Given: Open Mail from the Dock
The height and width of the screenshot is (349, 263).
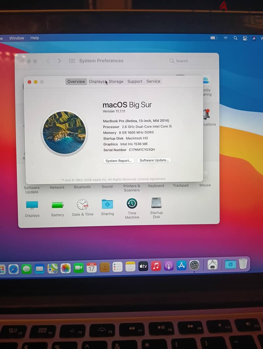Looking at the screenshot, I should pyautogui.click(x=39, y=268).
